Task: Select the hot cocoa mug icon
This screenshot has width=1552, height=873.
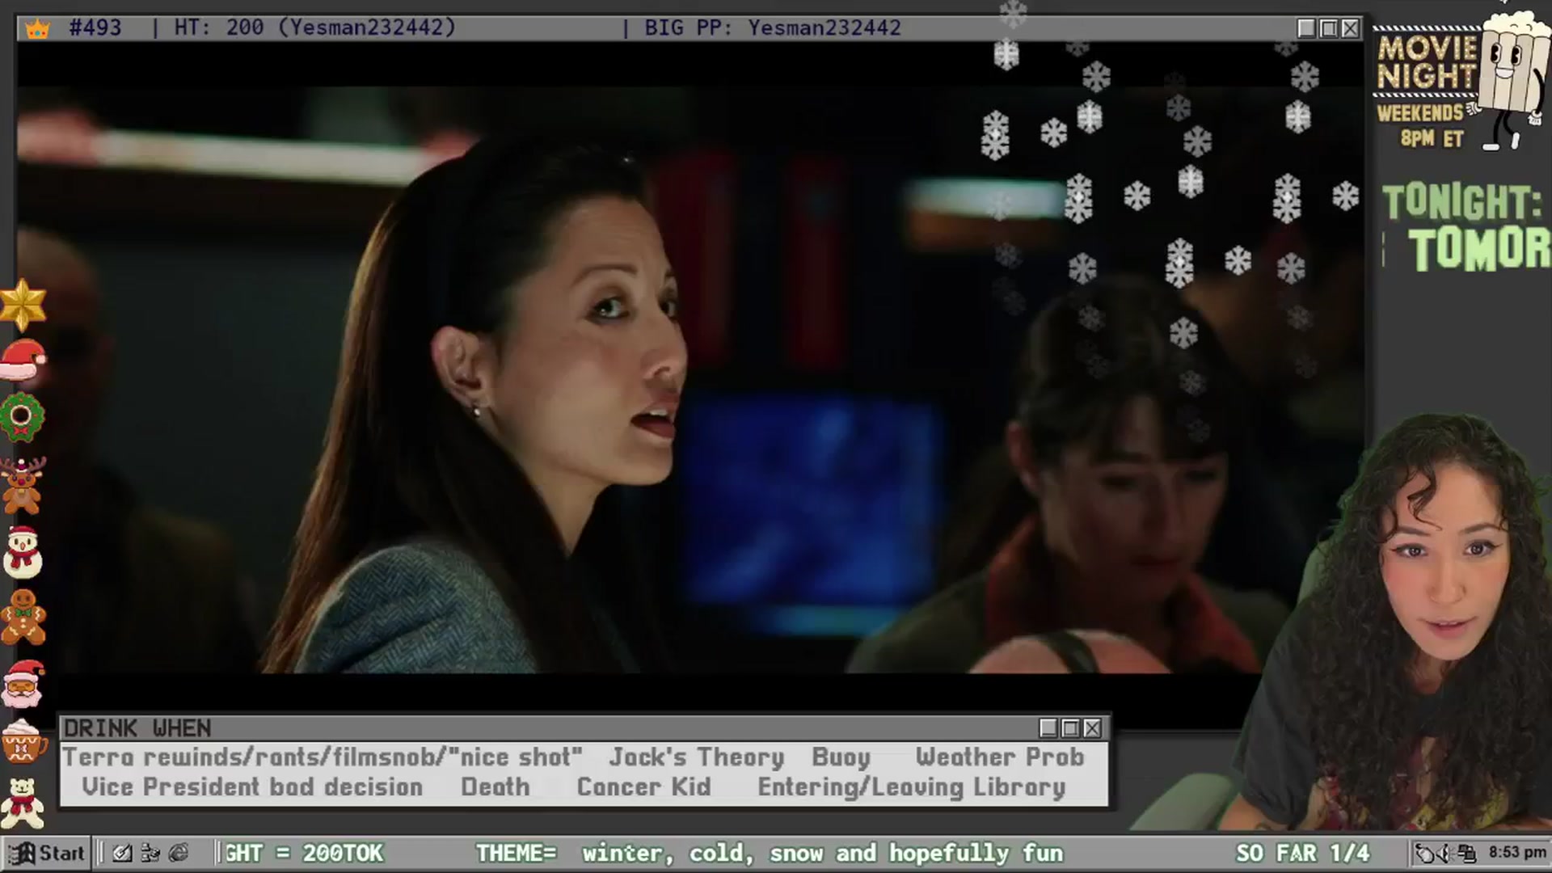Action: click(x=23, y=740)
